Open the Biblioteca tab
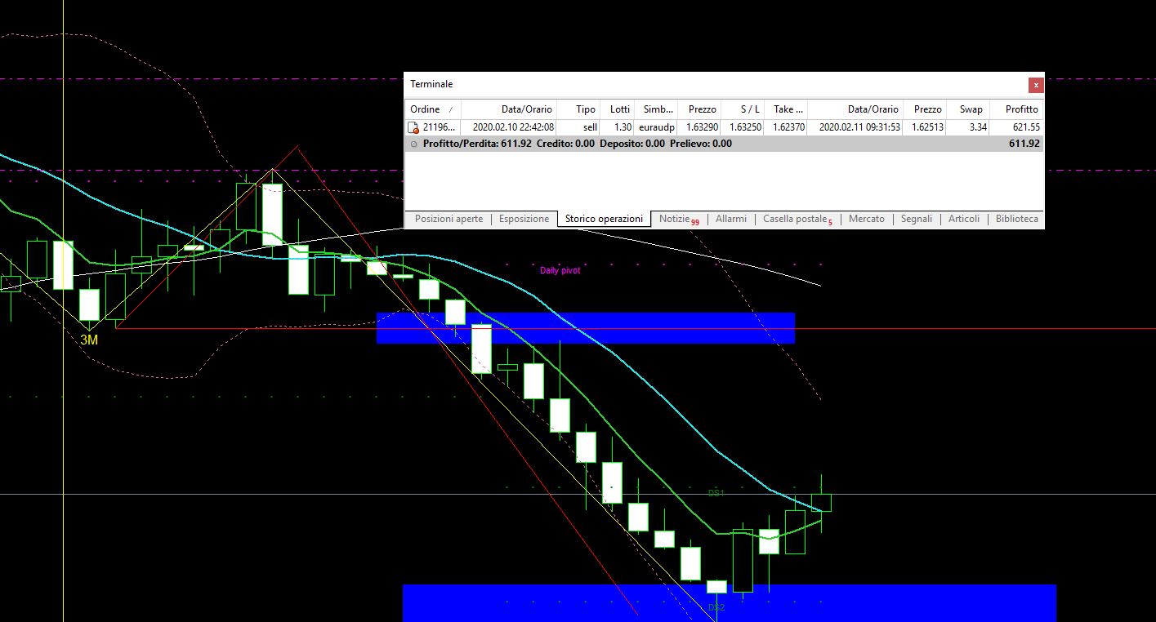 pyautogui.click(x=1016, y=219)
